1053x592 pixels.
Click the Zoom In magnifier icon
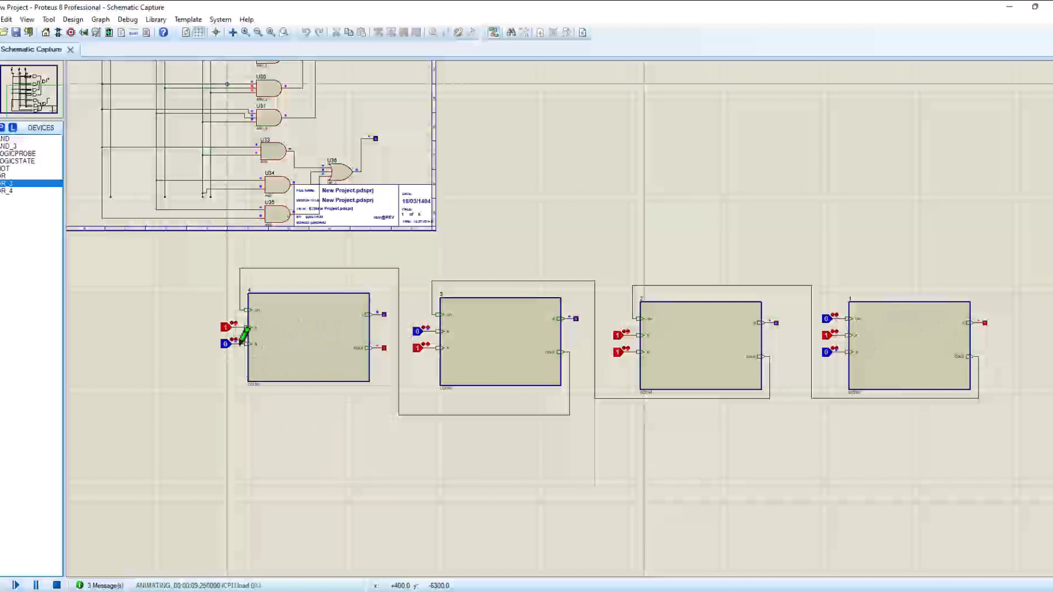[x=245, y=32]
